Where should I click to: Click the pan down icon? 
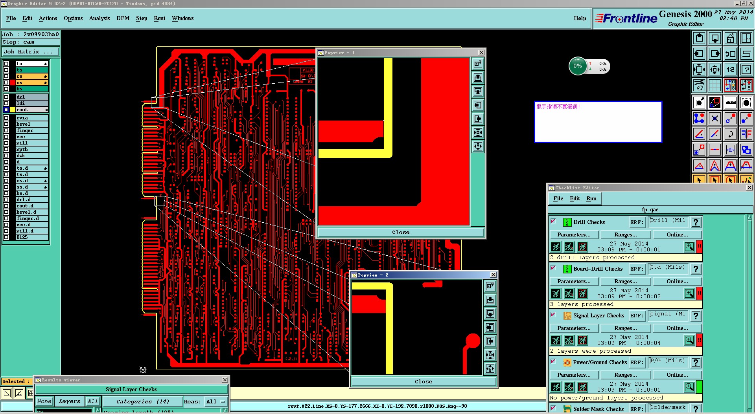[x=715, y=38]
